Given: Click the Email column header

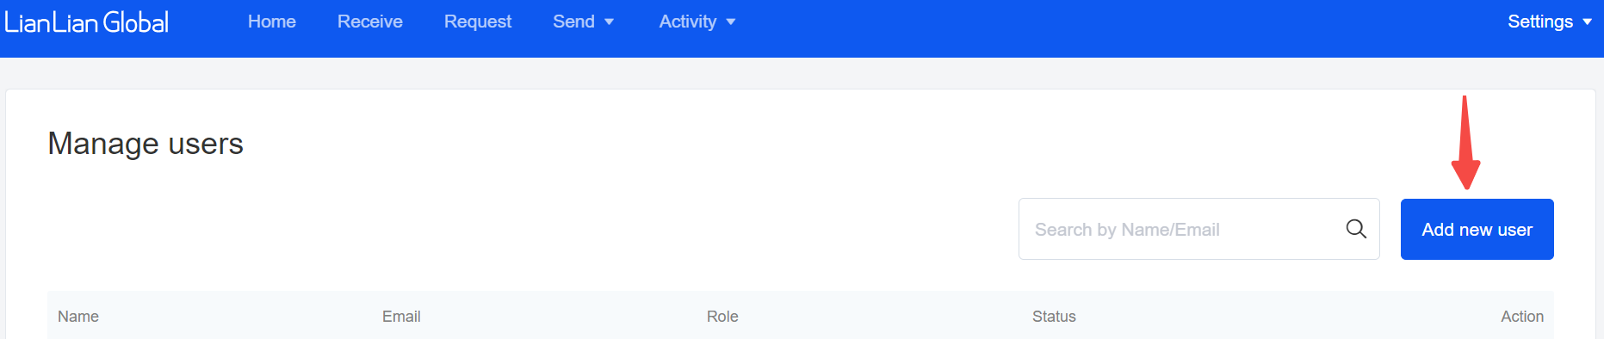Looking at the screenshot, I should (x=401, y=317).
